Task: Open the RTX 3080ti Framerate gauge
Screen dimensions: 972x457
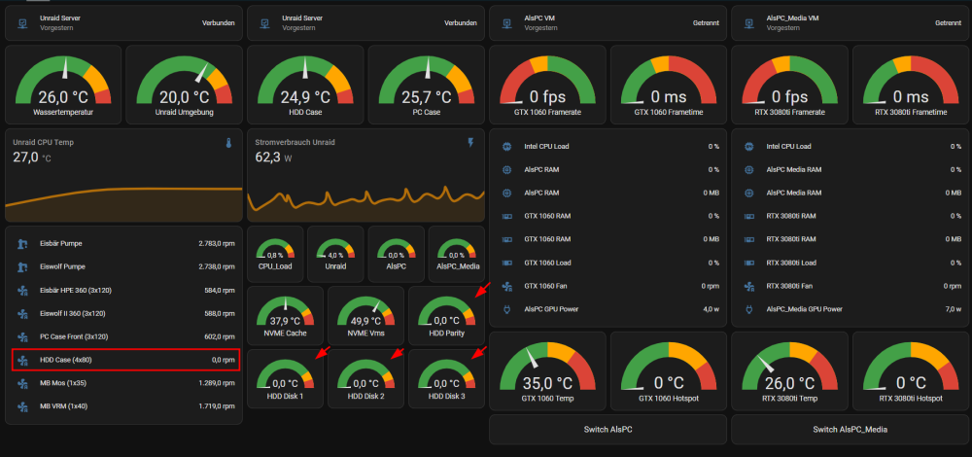Action: pos(789,85)
